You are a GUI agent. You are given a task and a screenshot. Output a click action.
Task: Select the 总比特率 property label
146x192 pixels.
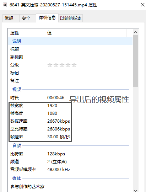tap(19, 129)
